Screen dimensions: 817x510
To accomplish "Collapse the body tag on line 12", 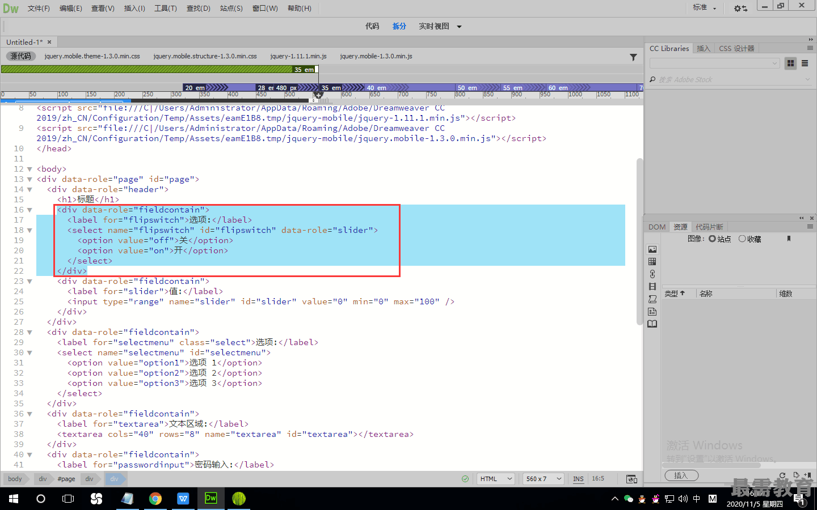I will click(x=30, y=169).
